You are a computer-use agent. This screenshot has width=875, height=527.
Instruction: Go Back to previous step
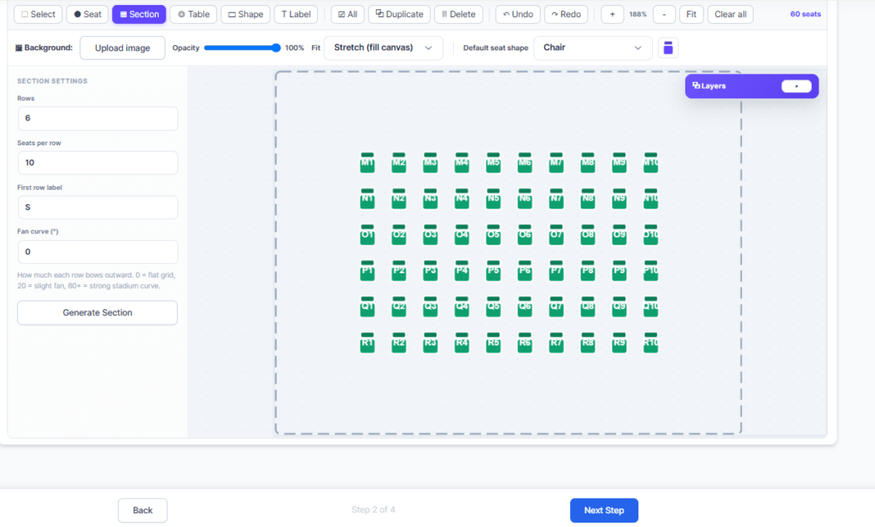(143, 510)
